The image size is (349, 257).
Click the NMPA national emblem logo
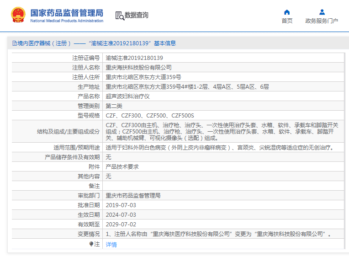pyautogui.click(x=18, y=15)
